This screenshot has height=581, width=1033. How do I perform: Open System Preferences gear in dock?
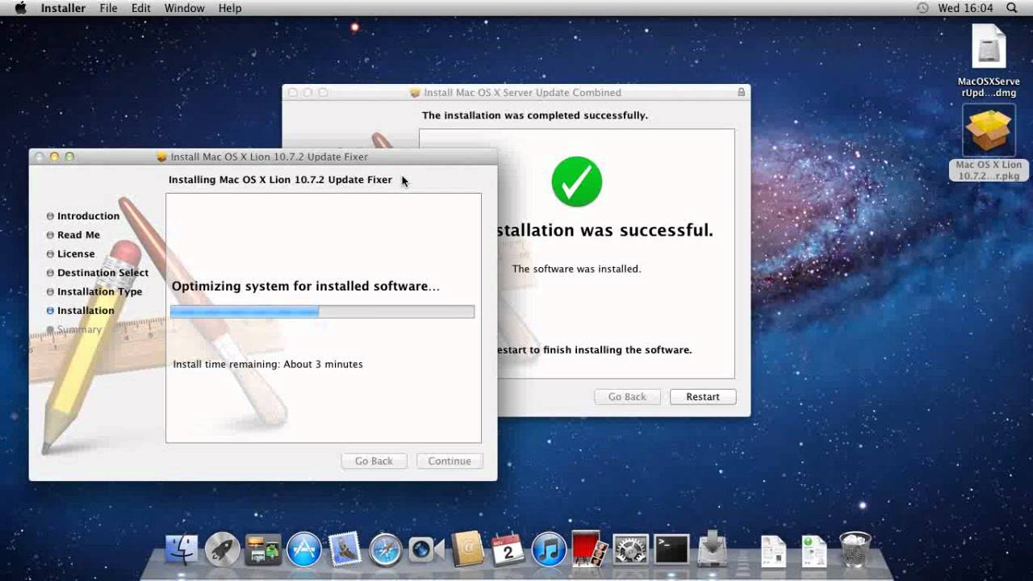pyautogui.click(x=630, y=550)
